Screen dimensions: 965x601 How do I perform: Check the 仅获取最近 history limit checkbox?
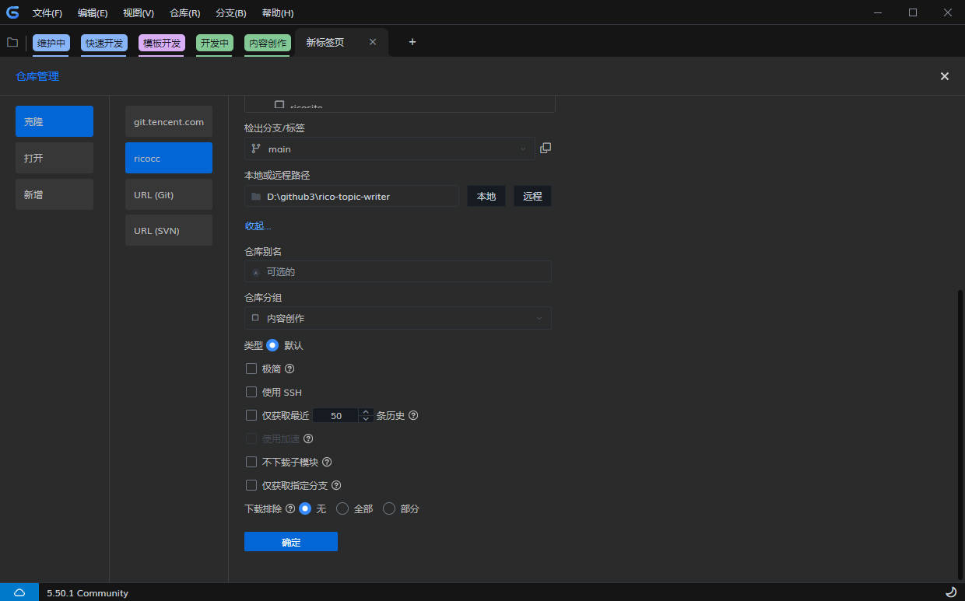pyautogui.click(x=251, y=415)
